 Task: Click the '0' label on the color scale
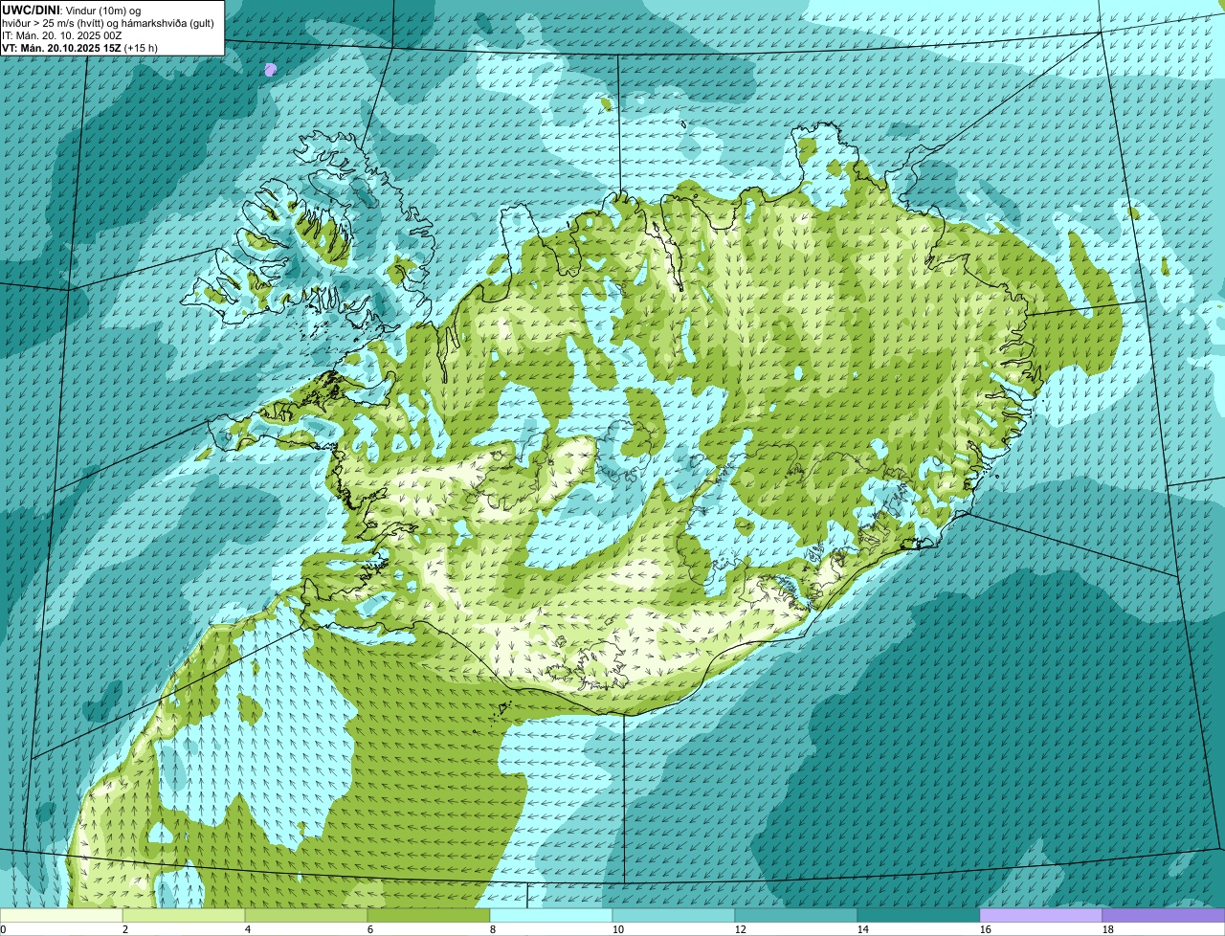[3, 929]
